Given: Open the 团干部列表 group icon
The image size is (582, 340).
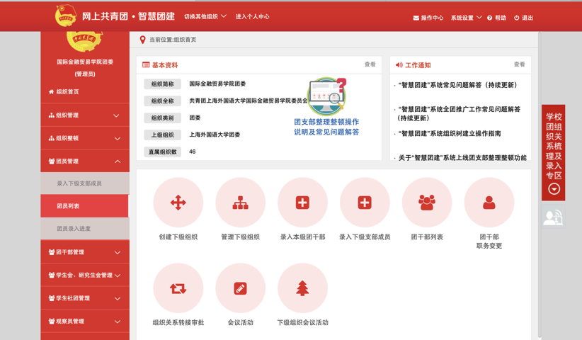Looking at the screenshot, I should click(x=427, y=203).
